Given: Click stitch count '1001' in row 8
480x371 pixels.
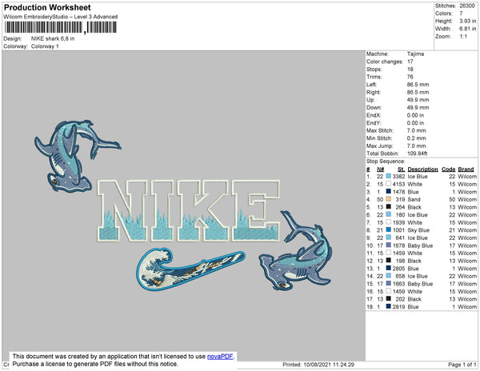Looking at the screenshot, I should click(398, 230).
